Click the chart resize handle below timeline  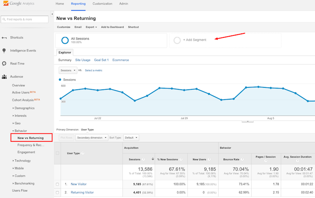pos(247,121)
